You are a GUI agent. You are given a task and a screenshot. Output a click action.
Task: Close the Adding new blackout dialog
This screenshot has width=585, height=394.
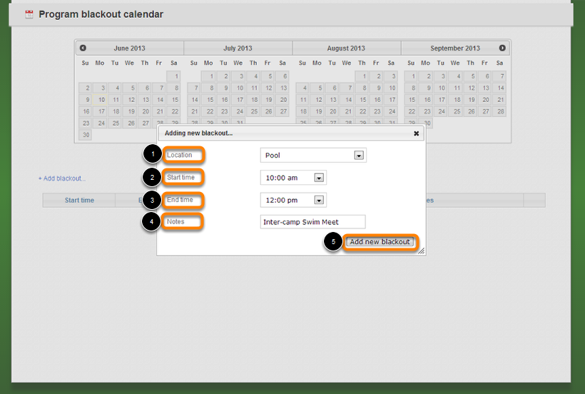pyautogui.click(x=417, y=133)
